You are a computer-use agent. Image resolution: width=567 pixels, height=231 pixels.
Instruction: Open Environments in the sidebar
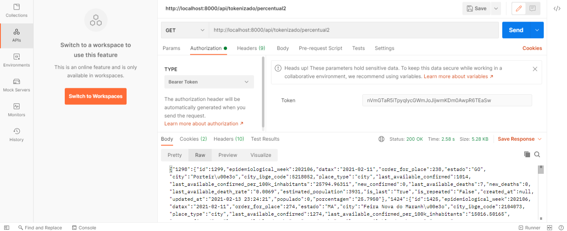click(17, 61)
